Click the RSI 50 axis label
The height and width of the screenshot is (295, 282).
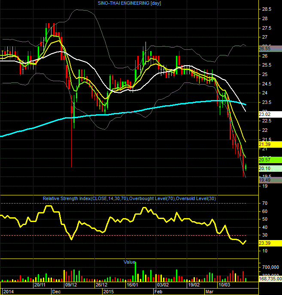[265, 219]
